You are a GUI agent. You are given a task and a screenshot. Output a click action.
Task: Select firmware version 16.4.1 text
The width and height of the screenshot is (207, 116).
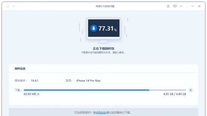pos(35,81)
